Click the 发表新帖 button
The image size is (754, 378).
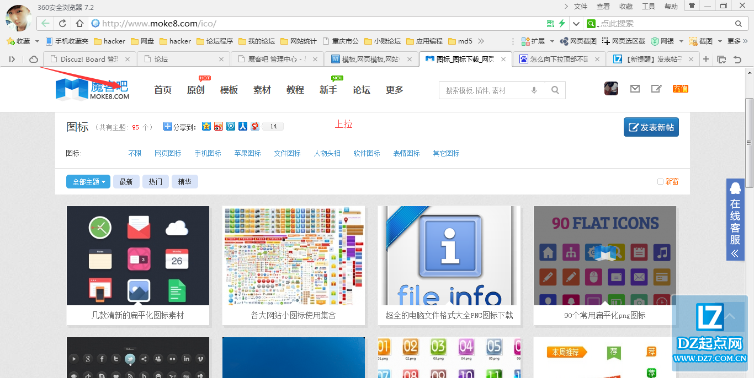(x=651, y=127)
